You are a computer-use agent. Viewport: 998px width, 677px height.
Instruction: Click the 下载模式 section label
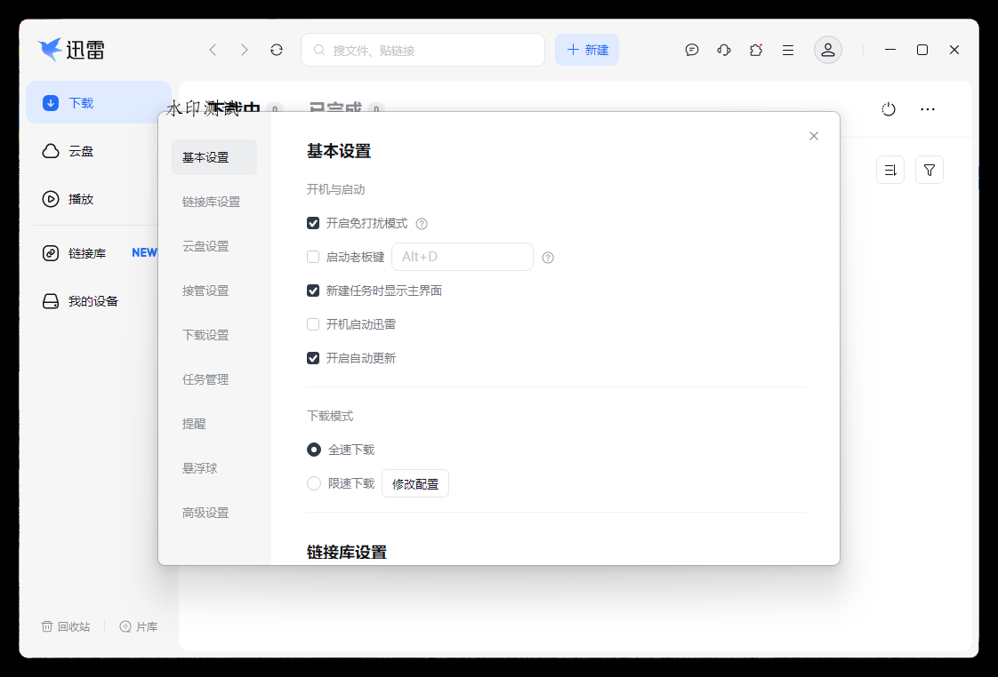coord(330,416)
